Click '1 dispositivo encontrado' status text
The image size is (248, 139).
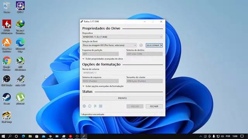pyautogui.click(x=92, y=114)
